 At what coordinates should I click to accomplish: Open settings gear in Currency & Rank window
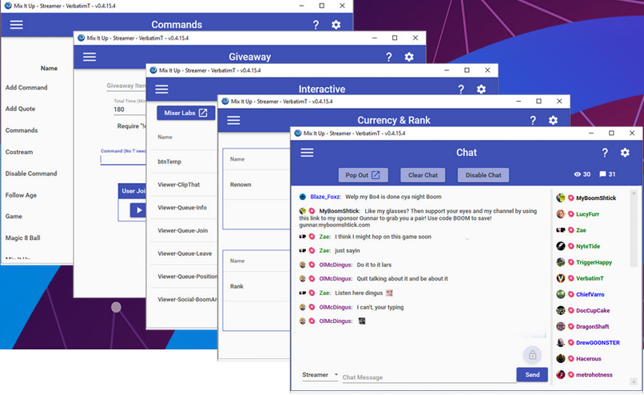(x=553, y=121)
